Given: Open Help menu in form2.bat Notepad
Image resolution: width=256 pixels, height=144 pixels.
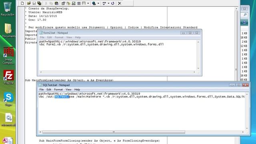Looking at the screenshot, I should pos(78,37).
